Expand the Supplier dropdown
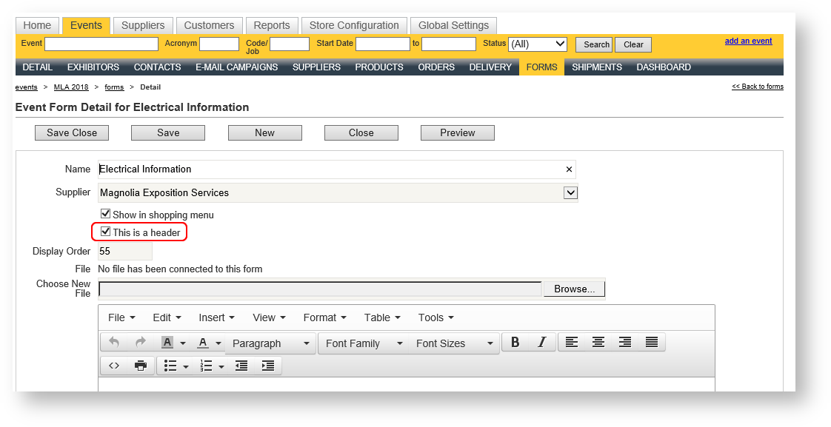 click(x=570, y=193)
